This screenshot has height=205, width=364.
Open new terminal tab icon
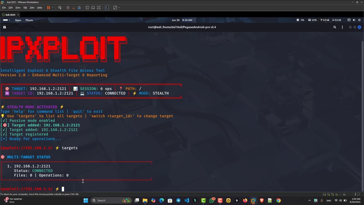point(5,27)
